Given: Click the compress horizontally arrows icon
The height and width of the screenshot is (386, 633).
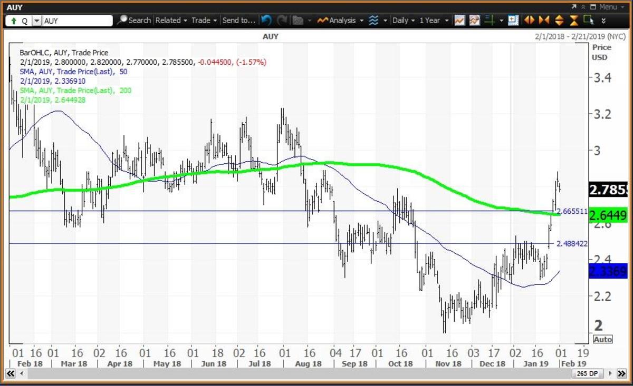Looking at the screenshot, I should click(544, 20).
